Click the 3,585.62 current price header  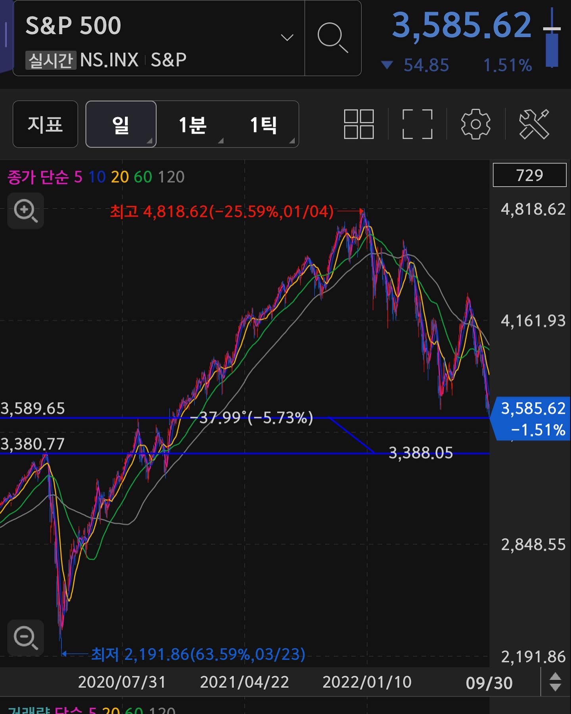pos(462,25)
